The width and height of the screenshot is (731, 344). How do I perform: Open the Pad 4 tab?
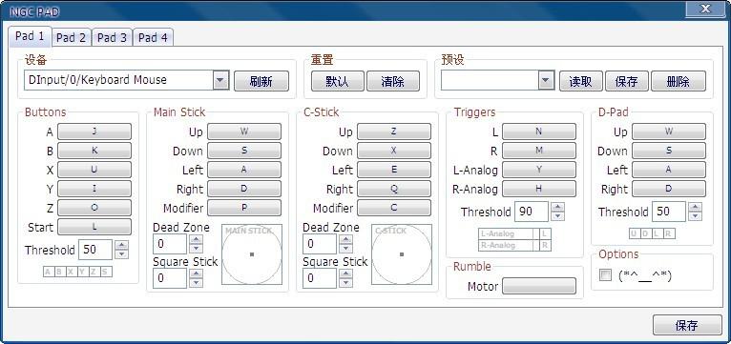153,38
